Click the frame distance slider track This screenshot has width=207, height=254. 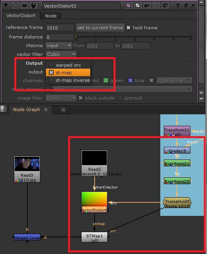pos(133,37)
